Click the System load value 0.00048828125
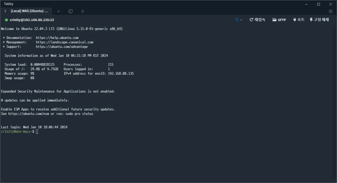Viewport: 337px width, 183px height. tap(42, 65)
